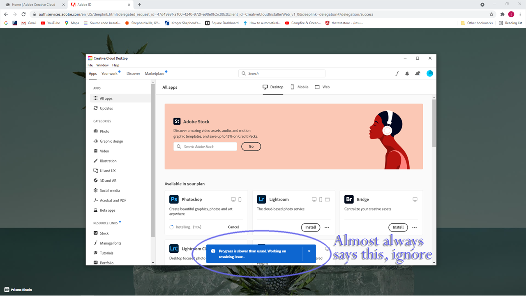Open the Maps bookmark
Image resolution: width=526 pixels, height=296 pixels.
[72, 23]
